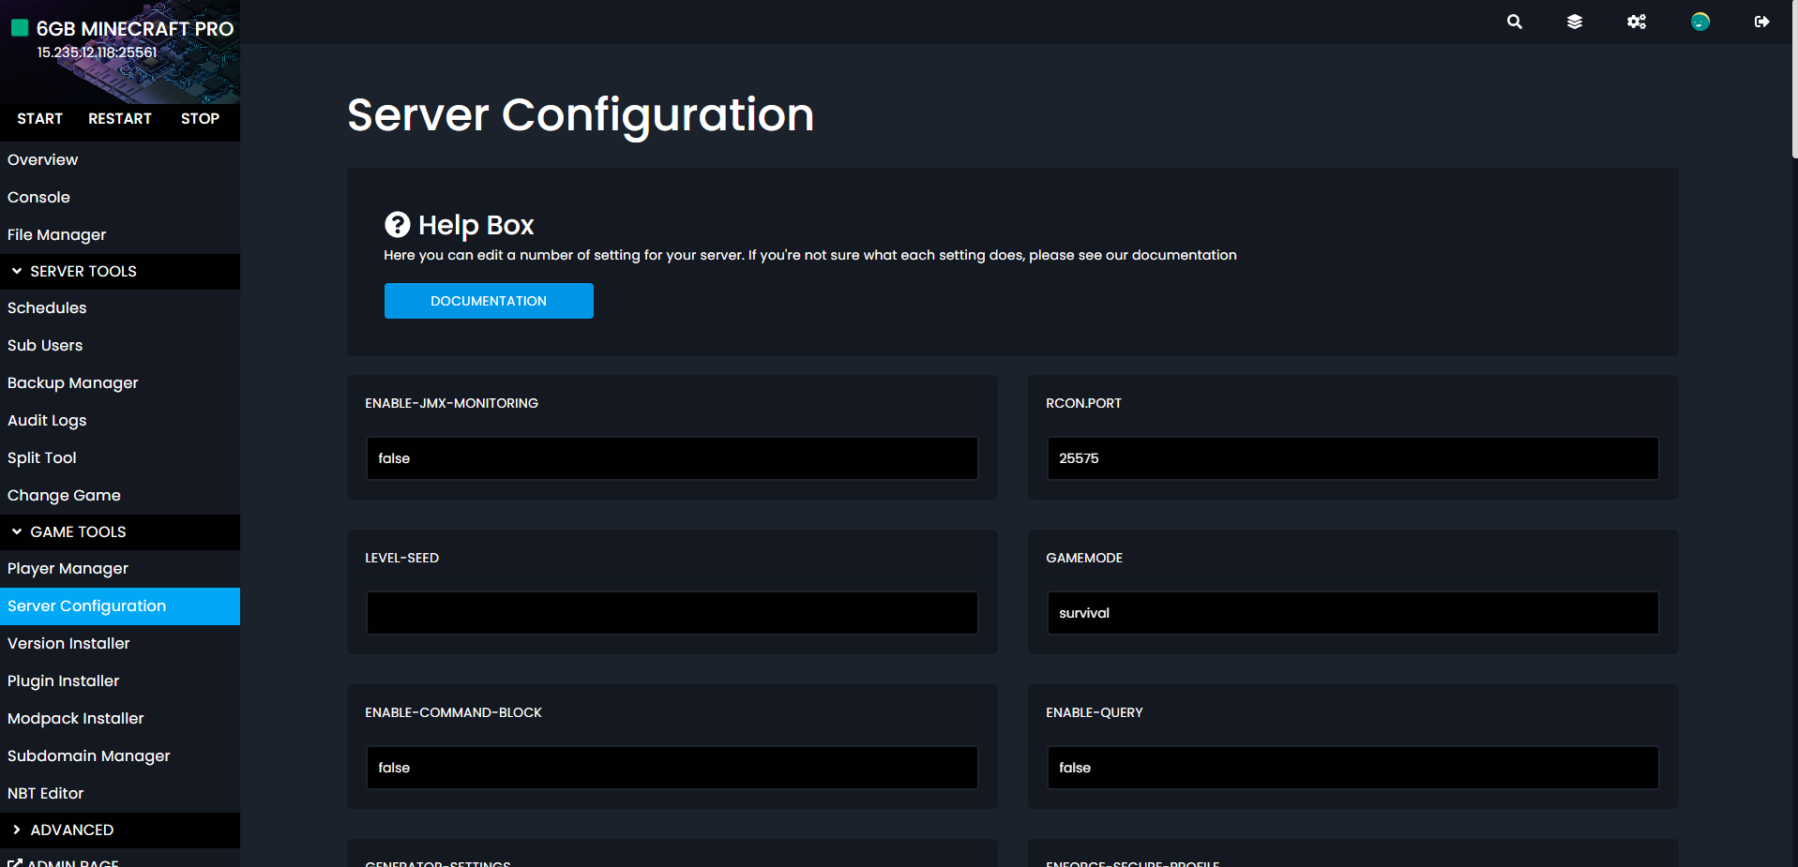
Task: Open ADMIN PAGE external link
Action: [x=63, y=862]
